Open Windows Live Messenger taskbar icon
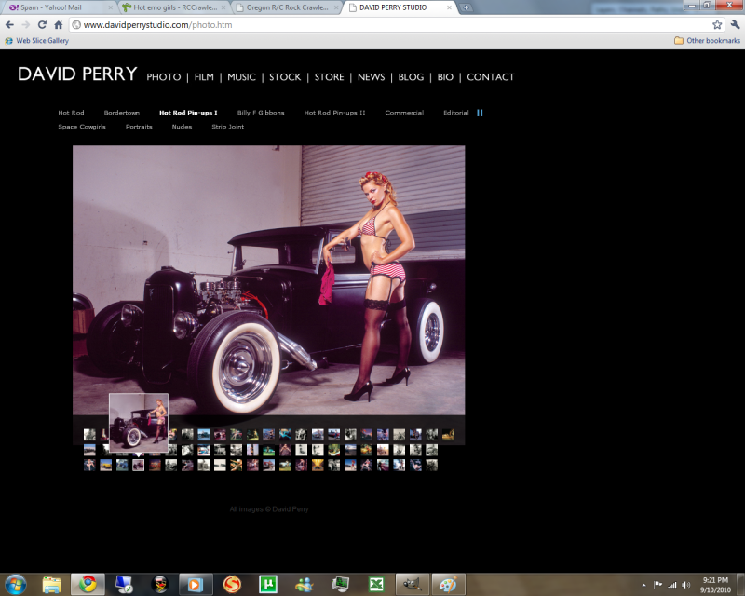This screenshot has width=745, height=596. [x=305, y=584]
